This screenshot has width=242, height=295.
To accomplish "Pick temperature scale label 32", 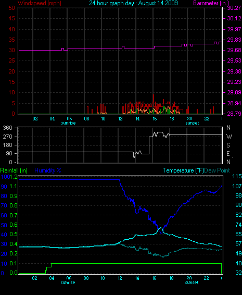I will pos(238,273).
